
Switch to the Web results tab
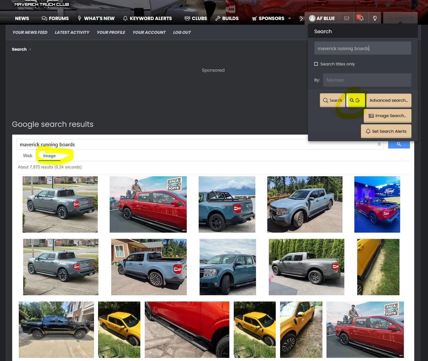pyautogui.click(x=28, y=156)
